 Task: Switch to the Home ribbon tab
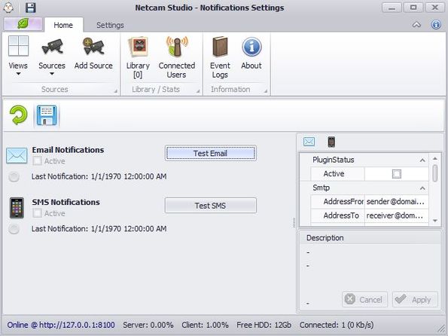tap(63, 25)
